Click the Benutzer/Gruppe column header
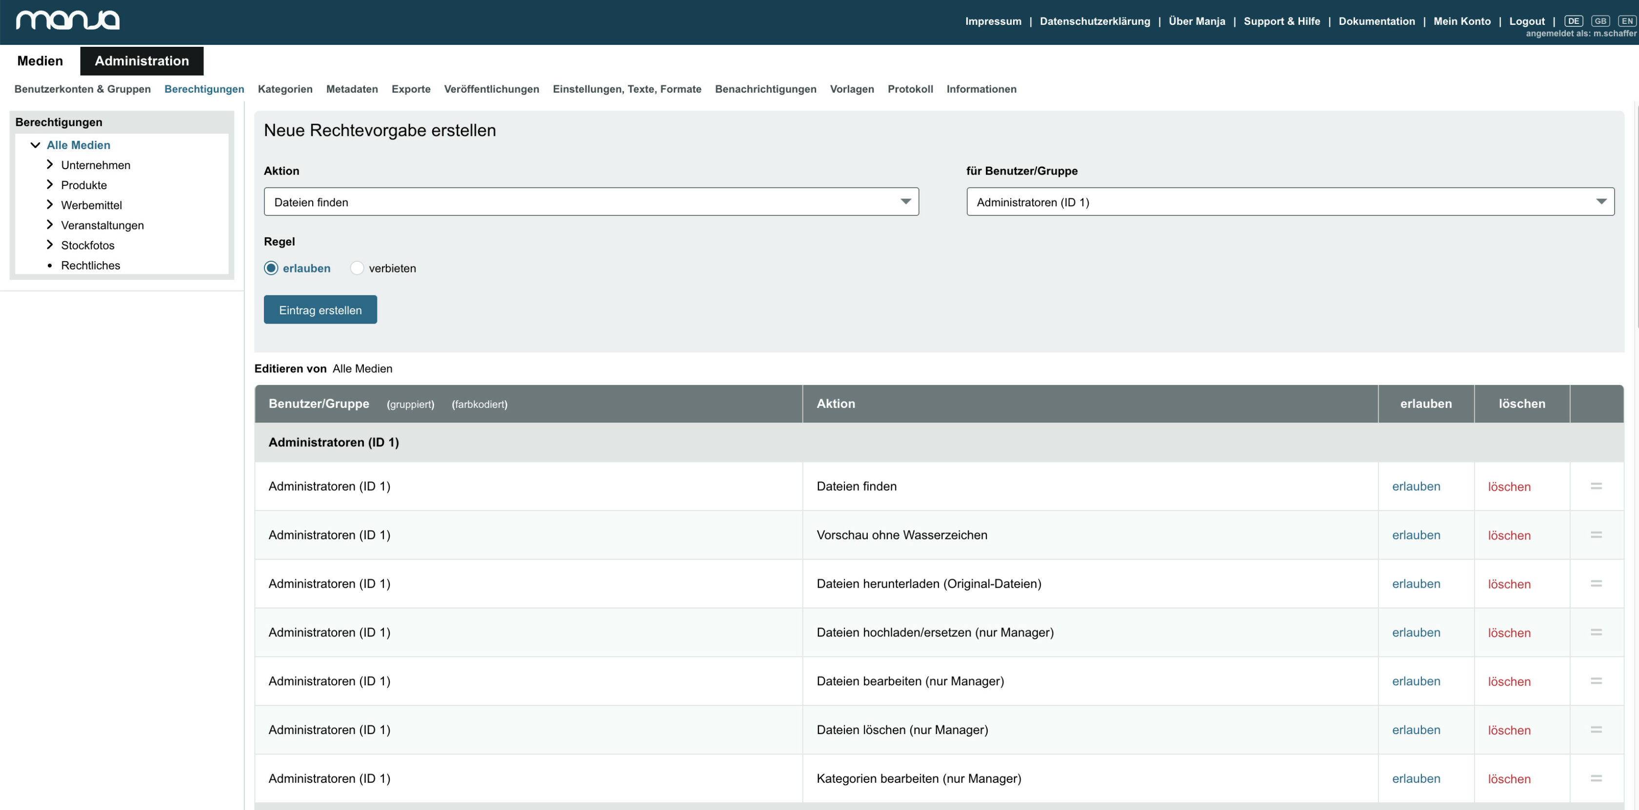The image size is (1639, 810). [x=319, y=404]
